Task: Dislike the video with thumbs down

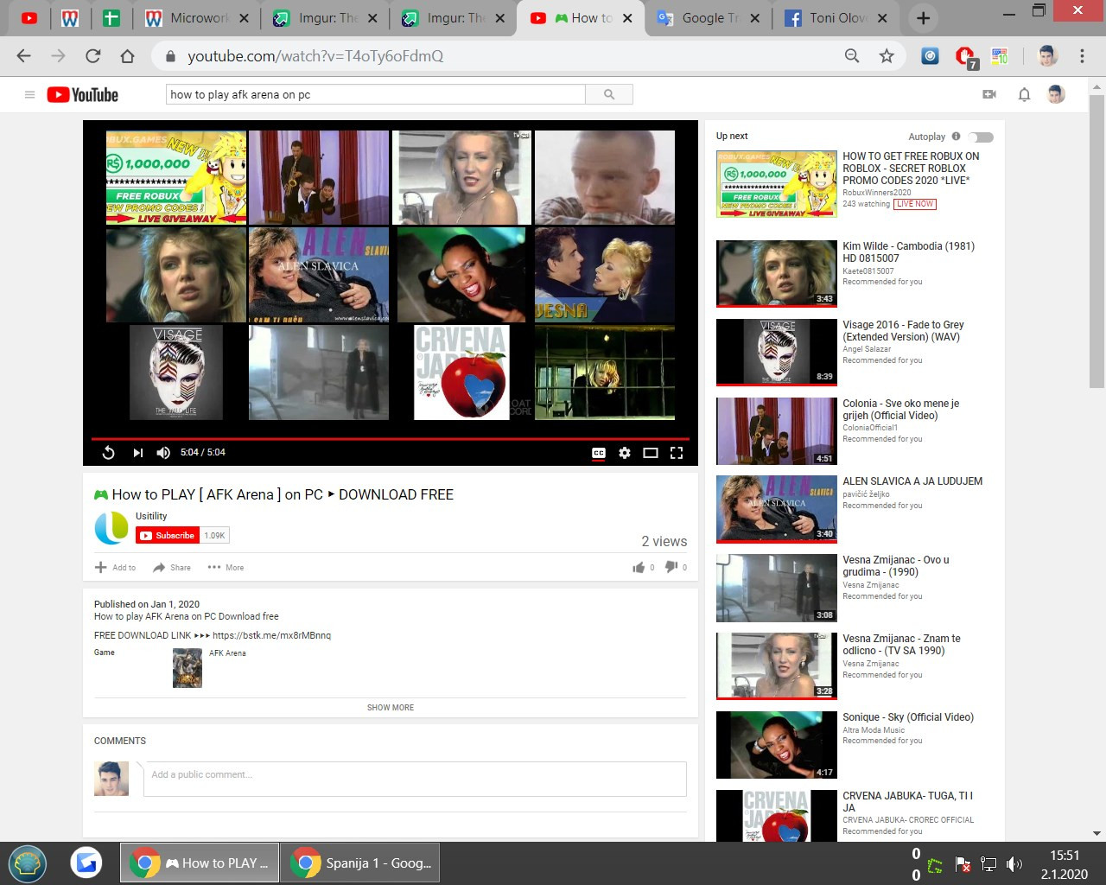Action: click(x=671, y=567)
